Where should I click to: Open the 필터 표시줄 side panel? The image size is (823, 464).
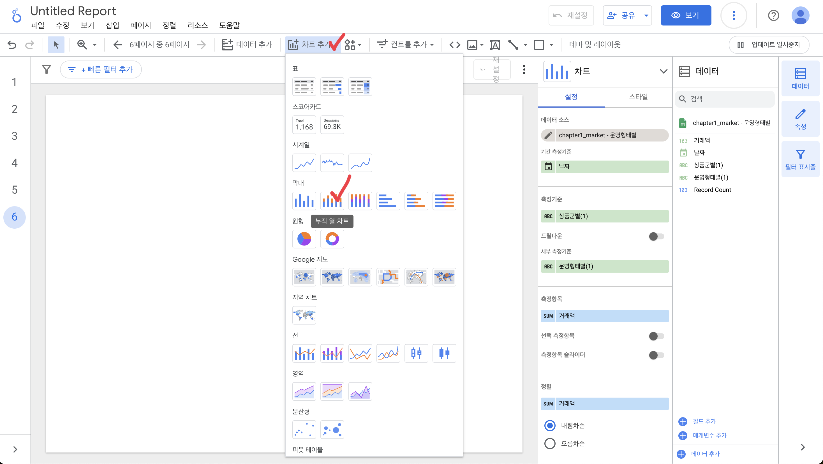click(x=800, y=159)
